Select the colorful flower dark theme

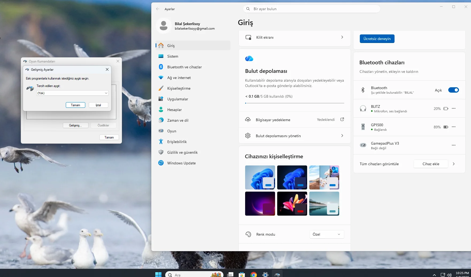292,204
